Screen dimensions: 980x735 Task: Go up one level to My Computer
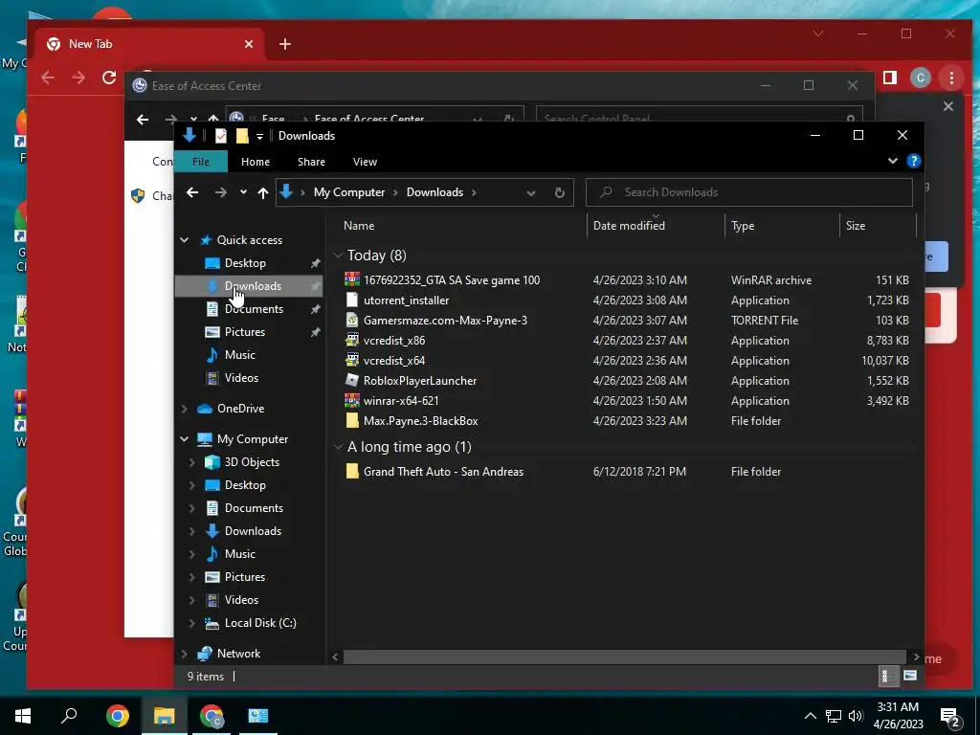[263, 192]
